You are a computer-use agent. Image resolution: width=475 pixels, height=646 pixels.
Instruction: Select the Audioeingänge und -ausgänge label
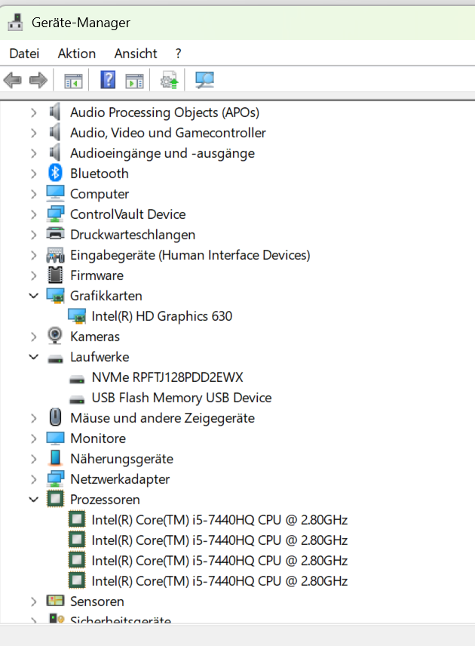[x=162, y=153]
